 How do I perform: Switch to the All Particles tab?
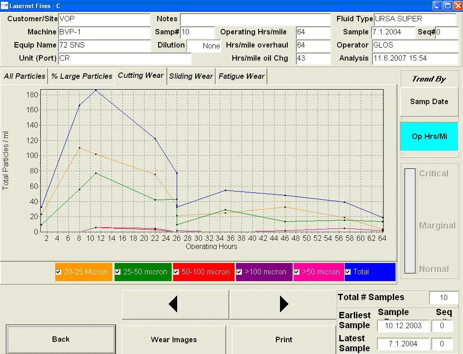[24, 77]
